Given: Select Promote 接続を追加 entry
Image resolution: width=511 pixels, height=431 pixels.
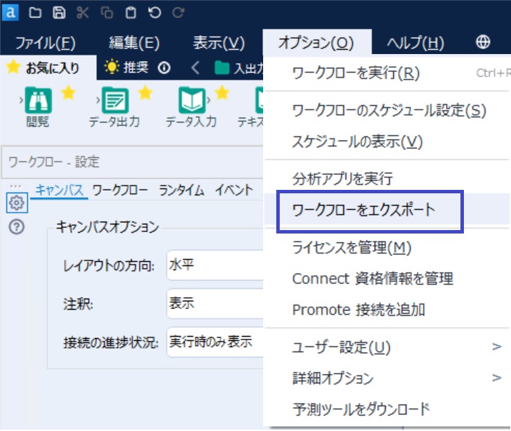Looking at the screenshot, I should [387, 310].
